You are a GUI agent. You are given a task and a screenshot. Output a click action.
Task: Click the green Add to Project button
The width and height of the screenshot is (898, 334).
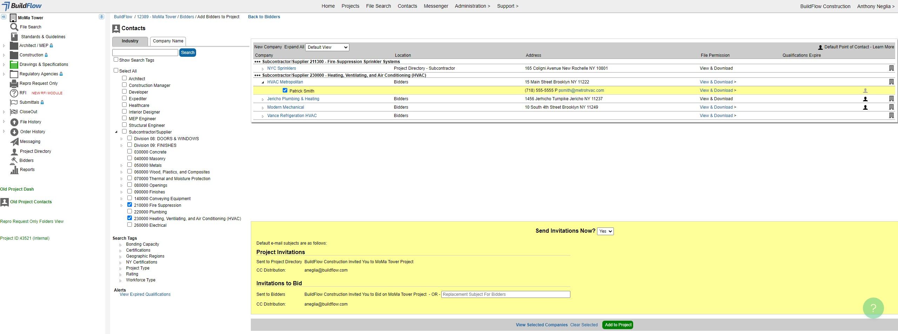click(x=618, y=325)
